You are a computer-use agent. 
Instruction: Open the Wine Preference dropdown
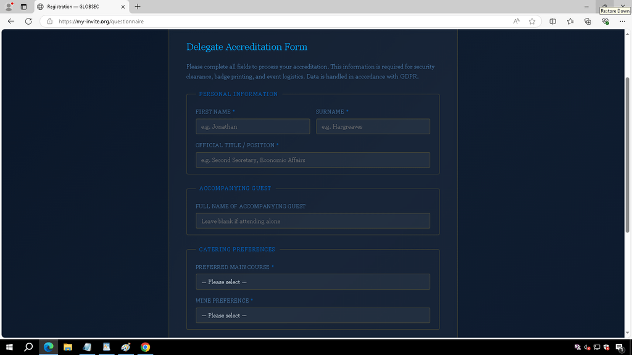(x=313, y=316)
